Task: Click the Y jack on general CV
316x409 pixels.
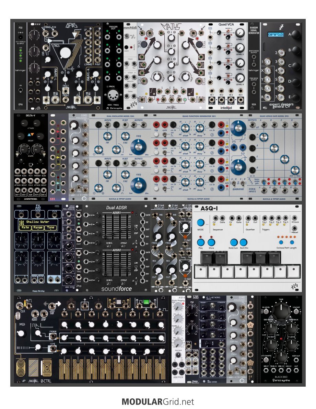Action: click(x=267, y=79)
